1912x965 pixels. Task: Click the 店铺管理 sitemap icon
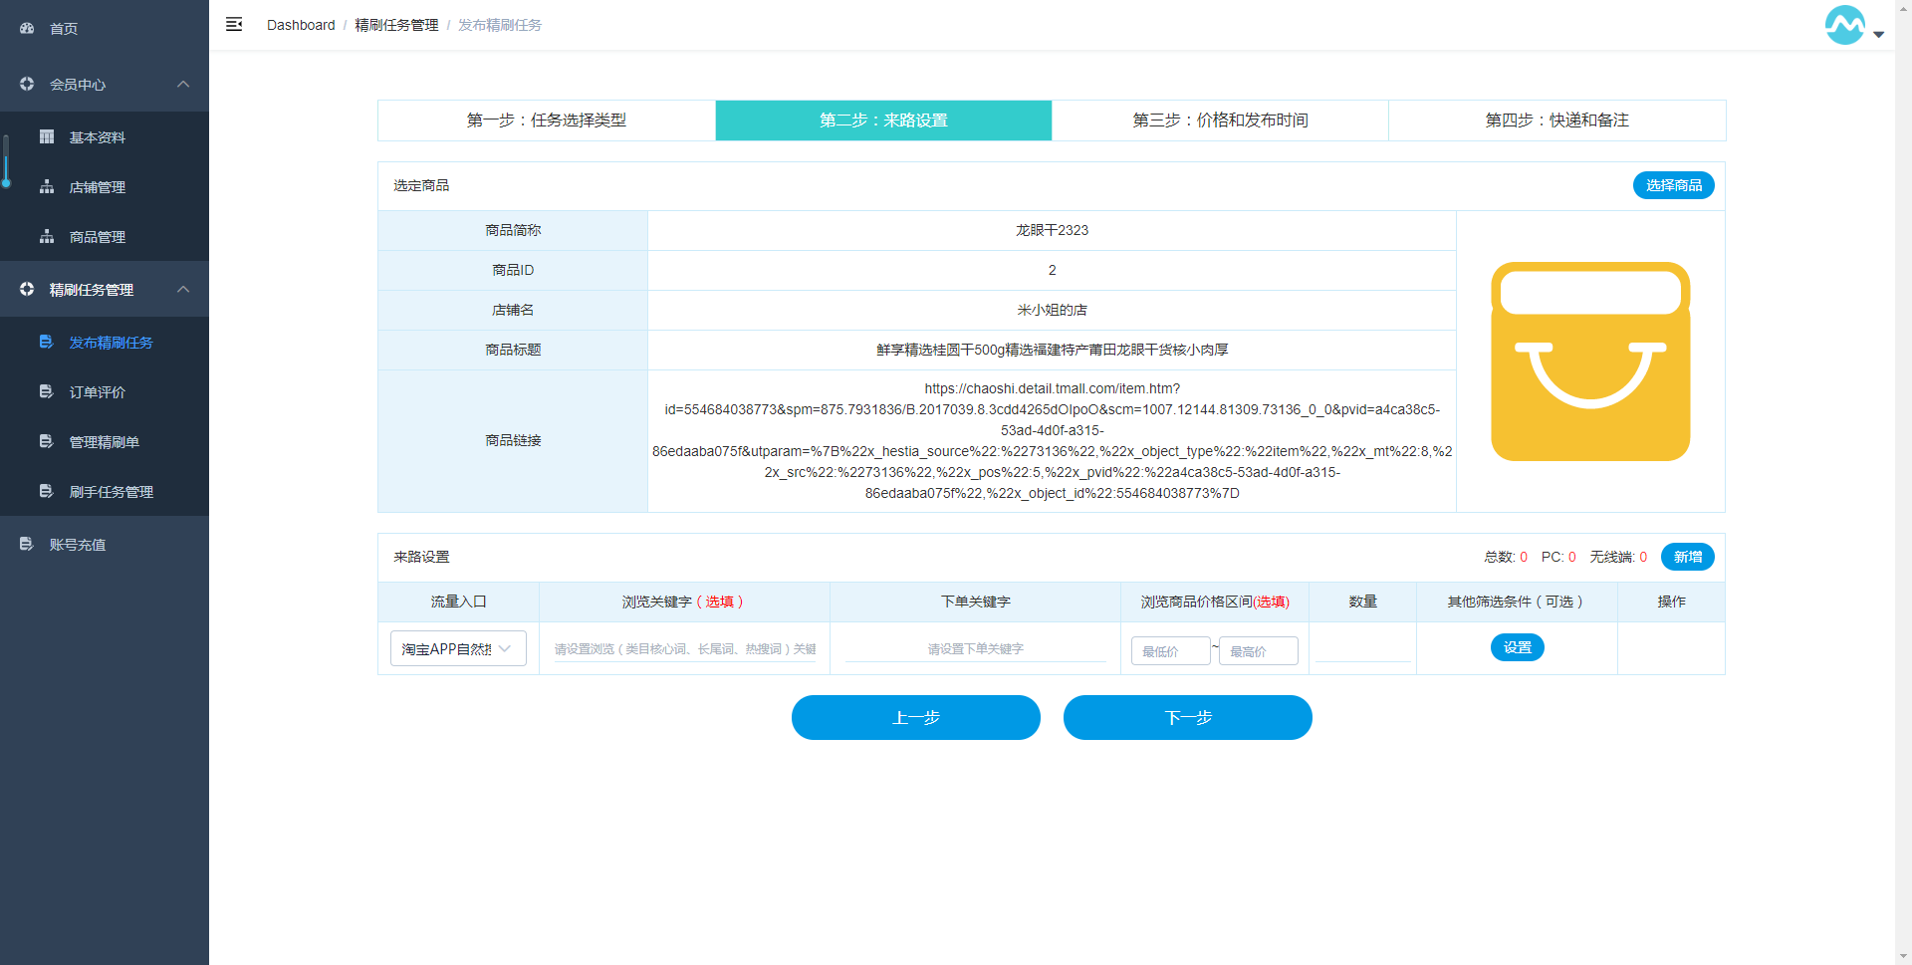pyautogui.click(x=47, y=187)
